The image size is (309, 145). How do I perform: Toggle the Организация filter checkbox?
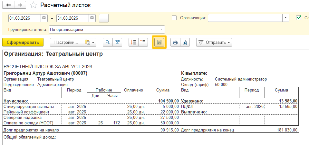point(174,18)
